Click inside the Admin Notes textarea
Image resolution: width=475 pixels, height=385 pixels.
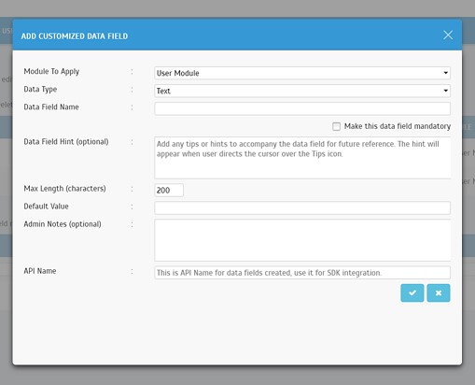302,240
